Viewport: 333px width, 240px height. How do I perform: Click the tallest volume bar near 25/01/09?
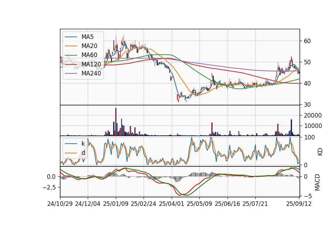point(116,122)
